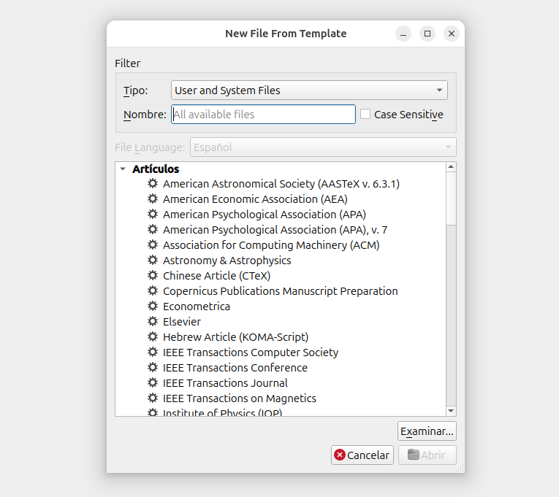
Task: Click gear icon beside Elsevier
Action: [153, 322]
